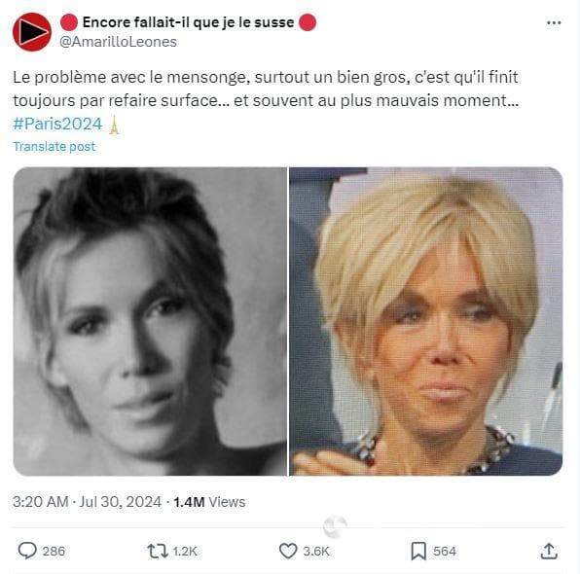Click display name 'Encore fallait-il que je le susse'
The height and width of the screenshot is (574, 580).
point(188,22)
